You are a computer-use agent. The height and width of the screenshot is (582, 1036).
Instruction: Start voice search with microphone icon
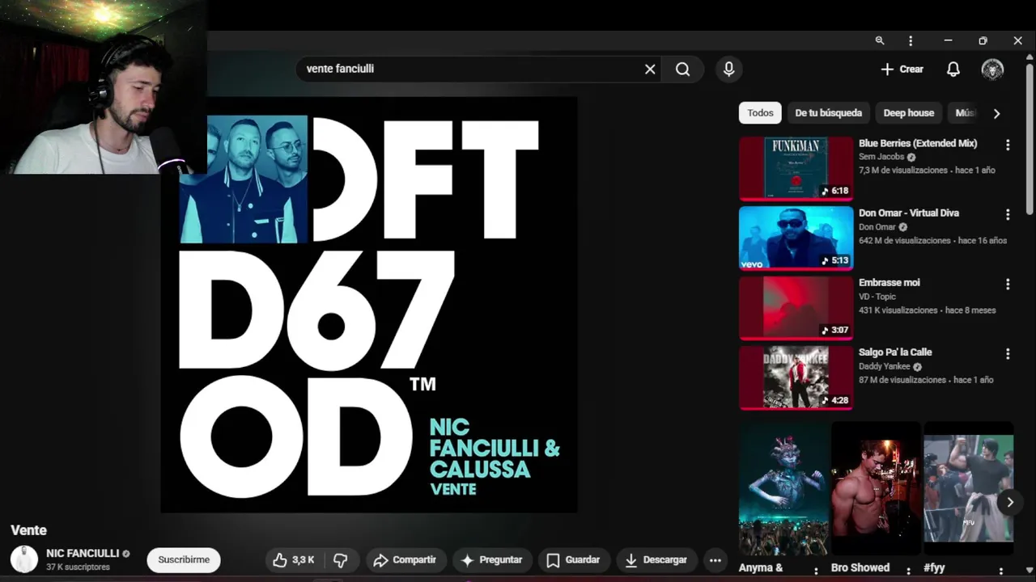tap(729, 70)
